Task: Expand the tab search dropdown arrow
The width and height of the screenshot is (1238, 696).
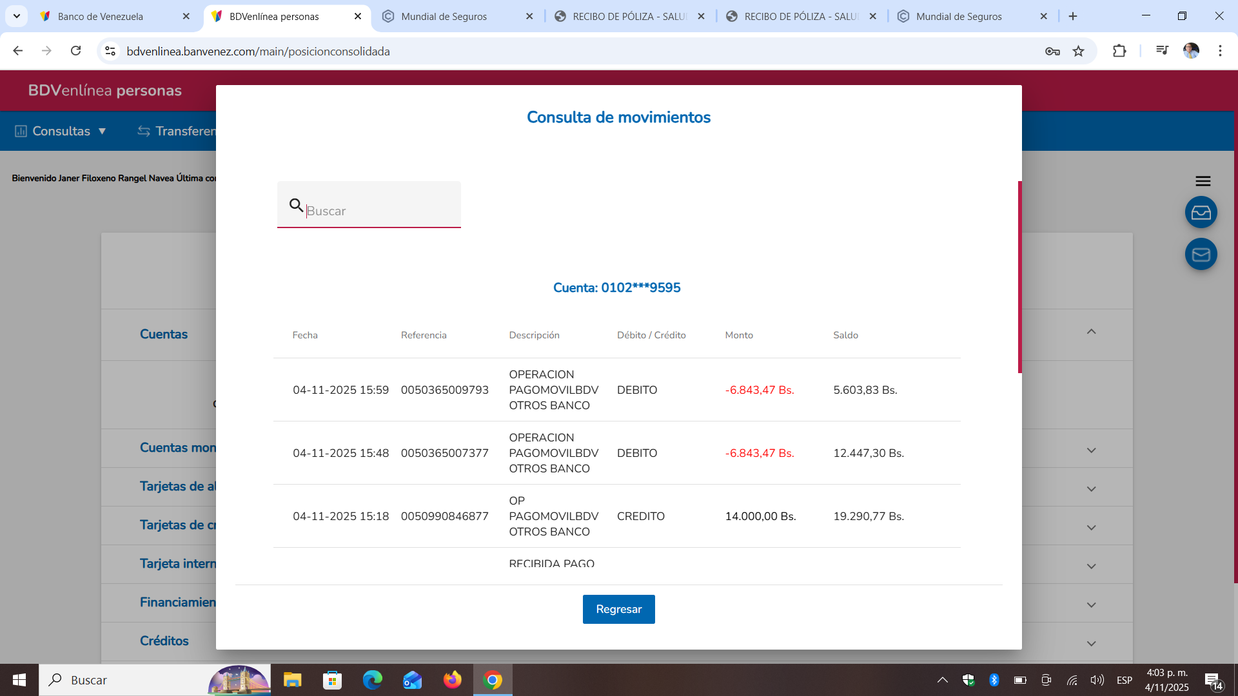Action: pyautogui.click(x=17, y=16)
